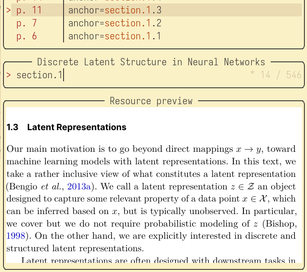The width and height of the screenshot is (307, 272).
Task: Click the asterisk next to the match count
Action: point(253,75)
